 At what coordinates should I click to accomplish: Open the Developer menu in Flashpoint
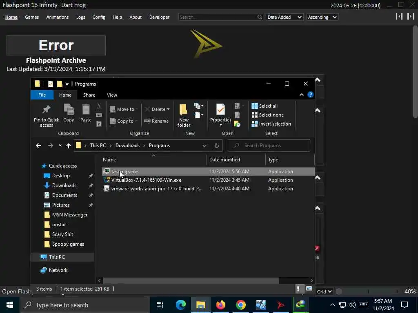point(159,17)
